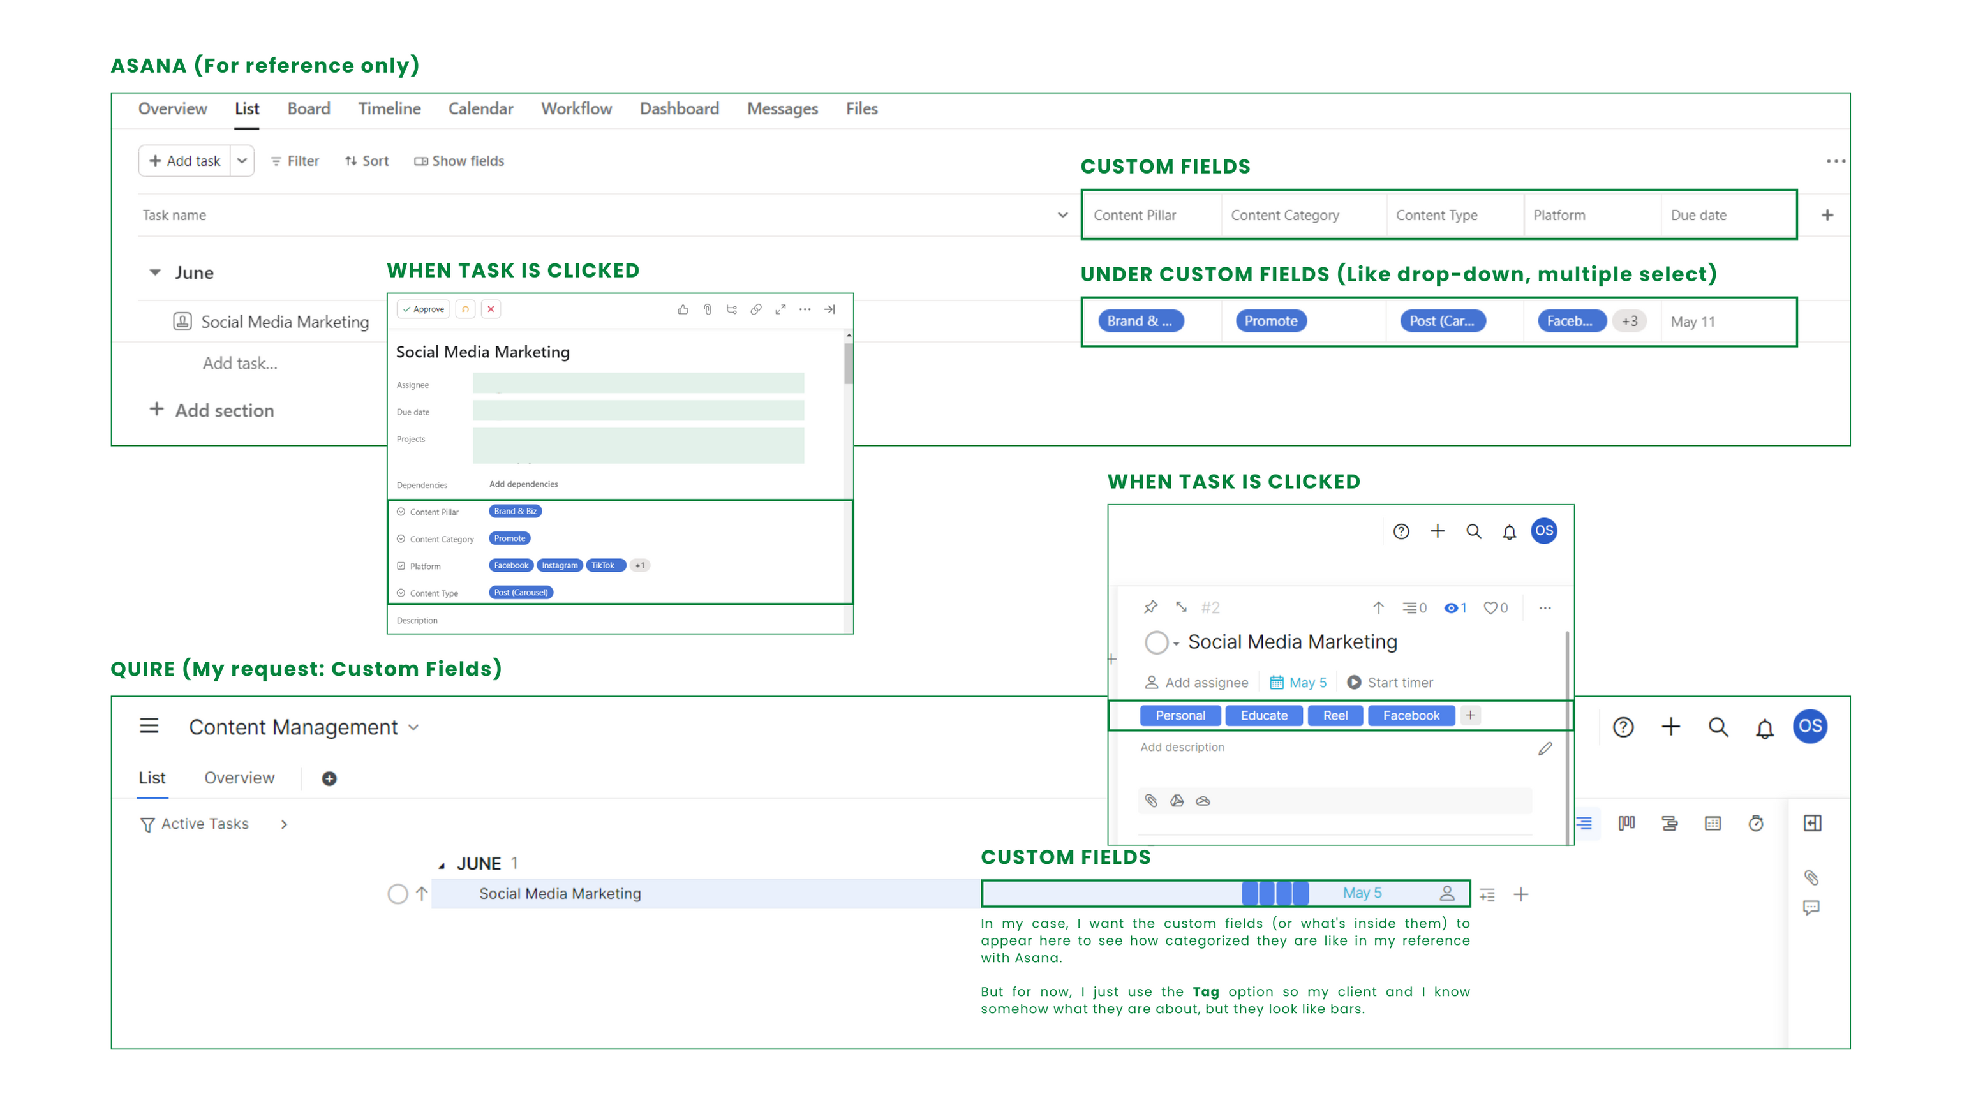1962x1105 pixels.
Task: Switch to Quire timeline view icon
Action: click(1670, 823)
